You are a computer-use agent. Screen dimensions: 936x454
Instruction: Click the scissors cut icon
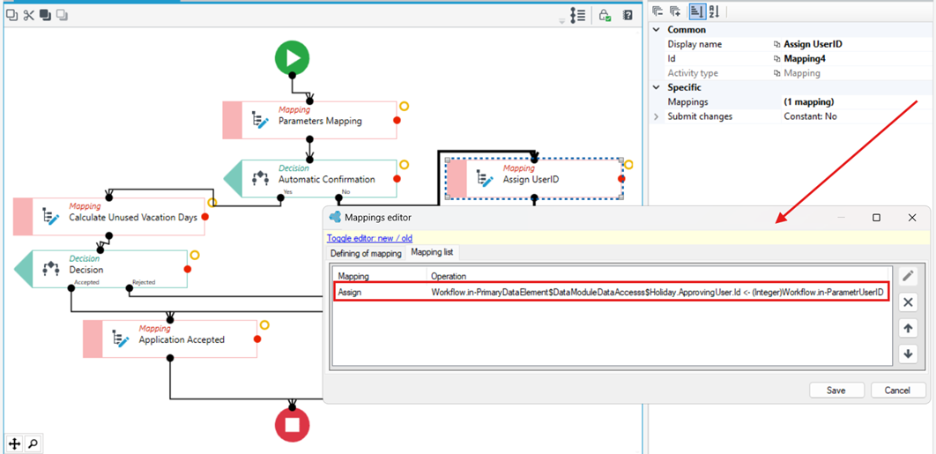pyautogui.click(x=28, y=16)
